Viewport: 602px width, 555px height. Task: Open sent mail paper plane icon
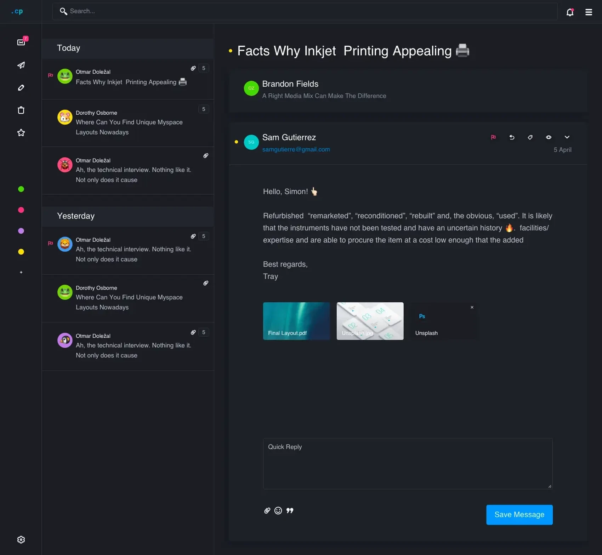click(21, 65)
